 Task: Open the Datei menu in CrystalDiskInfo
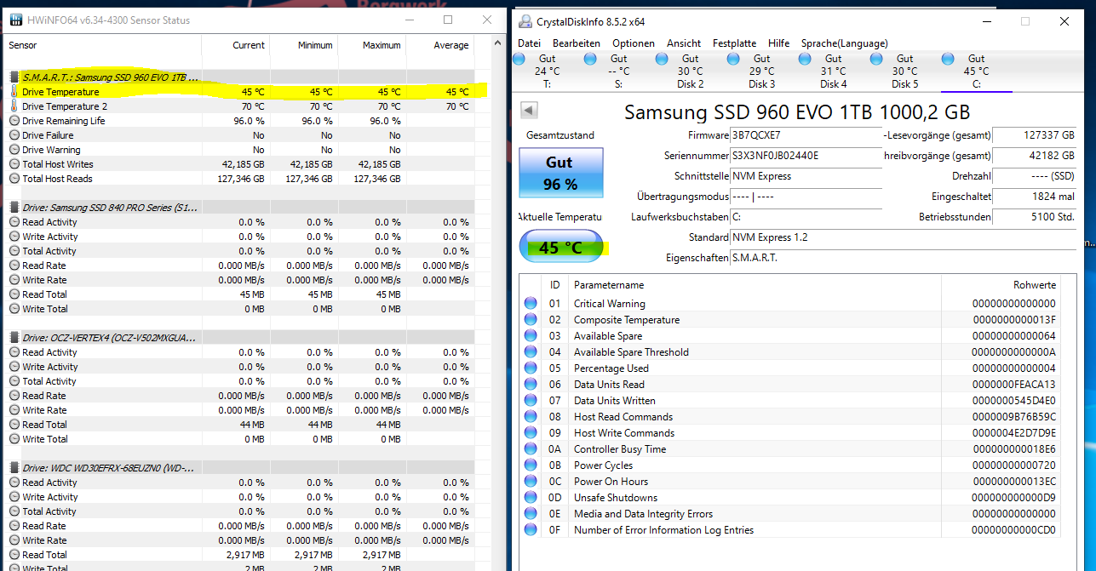pyautogui.click(x=529, y=43)
